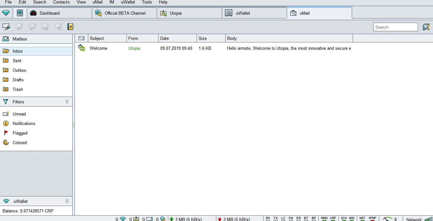Open the Trash folder

pyautogui.click(x=18, y=89)
